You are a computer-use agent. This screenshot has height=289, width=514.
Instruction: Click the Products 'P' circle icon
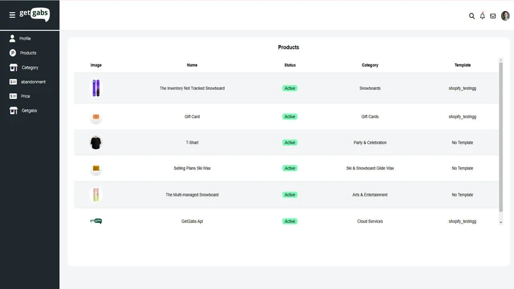point(13,53)
